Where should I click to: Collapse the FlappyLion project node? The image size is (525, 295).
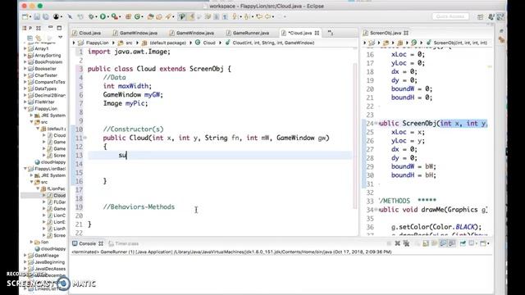25,109
